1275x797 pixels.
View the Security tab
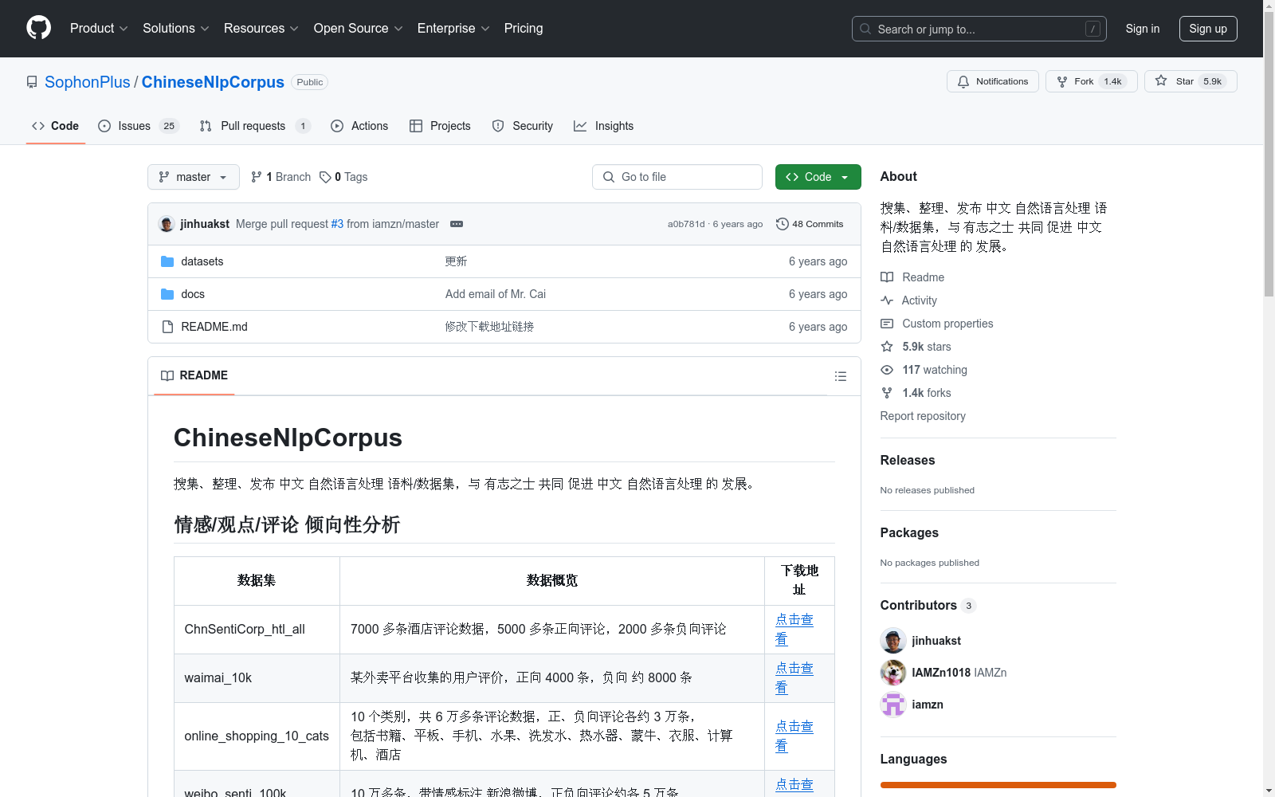coord(522,126)
